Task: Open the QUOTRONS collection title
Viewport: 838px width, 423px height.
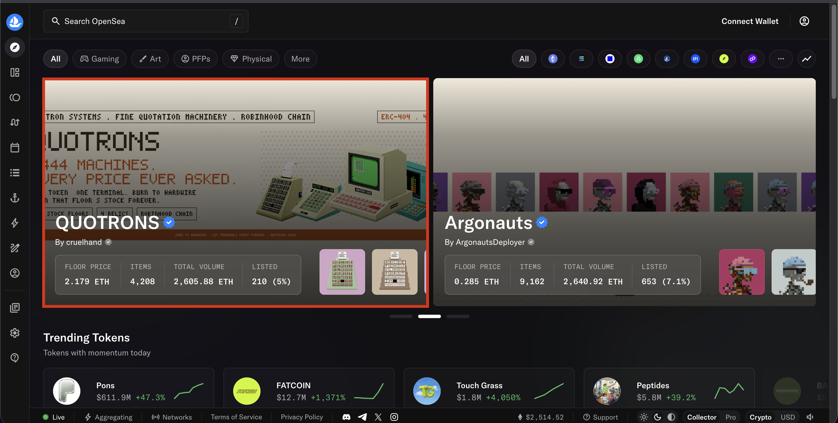Action: click(107, 223)
